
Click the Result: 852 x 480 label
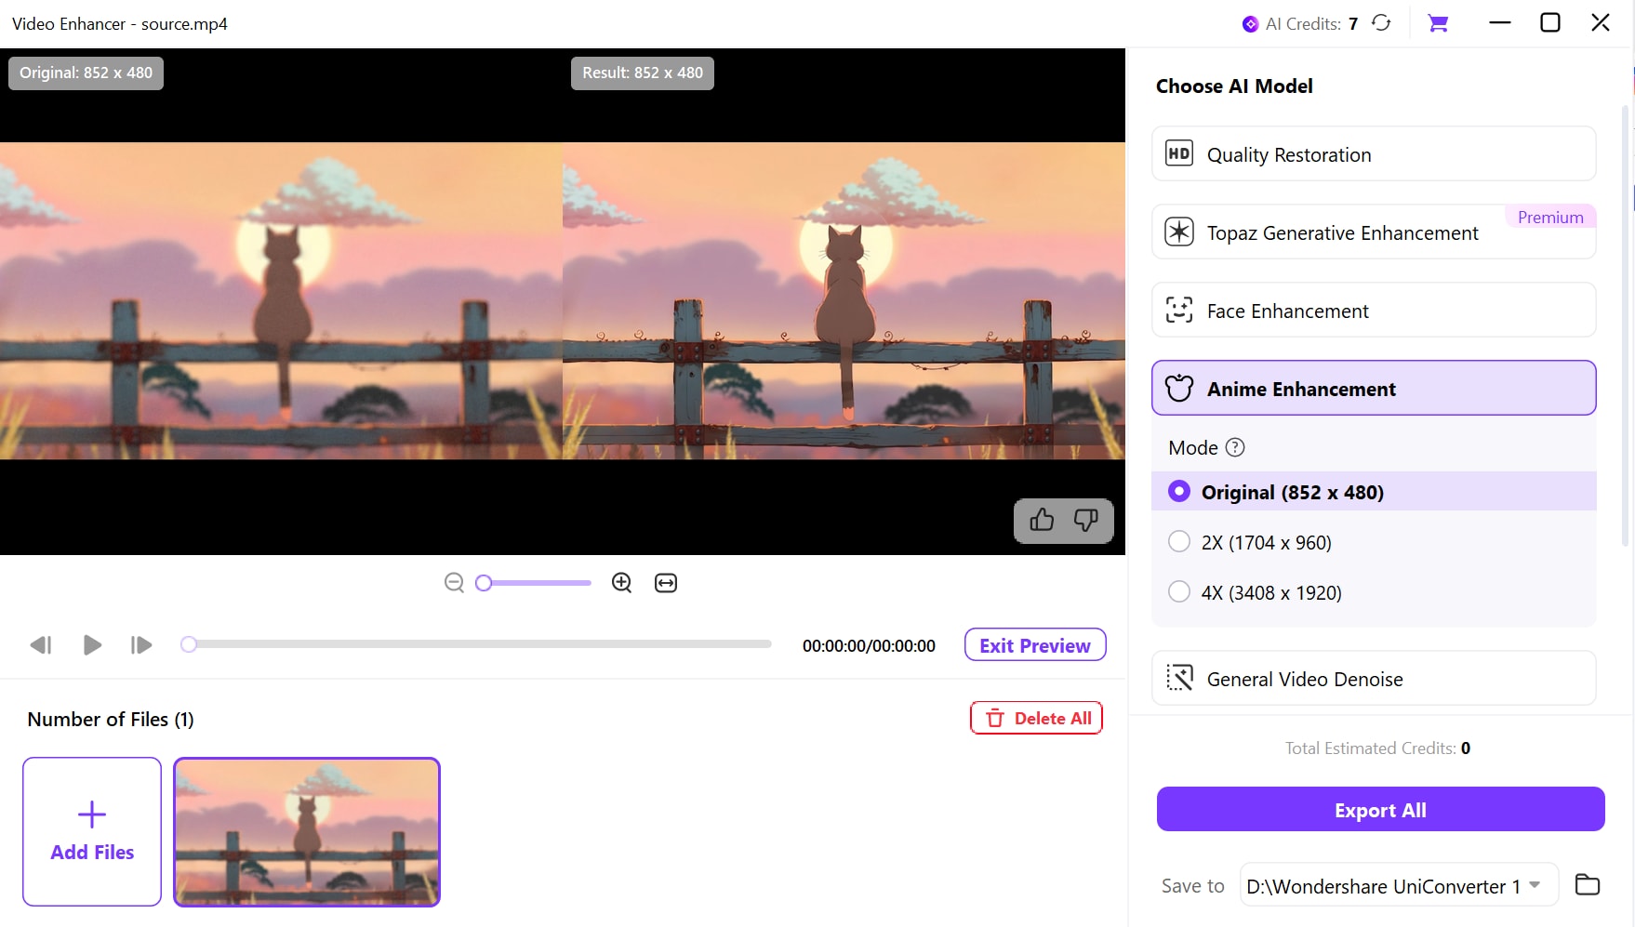tap(643, 73)
